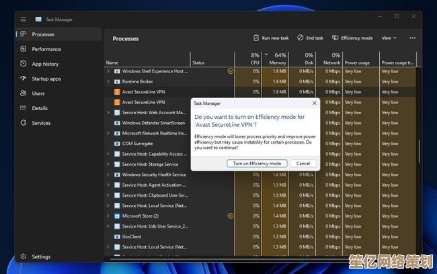Open Settings via the gear icon
This screenshot has height=274, width=437.
point(23,256)
